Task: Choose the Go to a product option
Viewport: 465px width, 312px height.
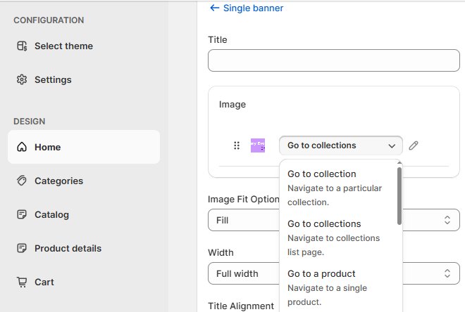Action: [x=339, y=287]
